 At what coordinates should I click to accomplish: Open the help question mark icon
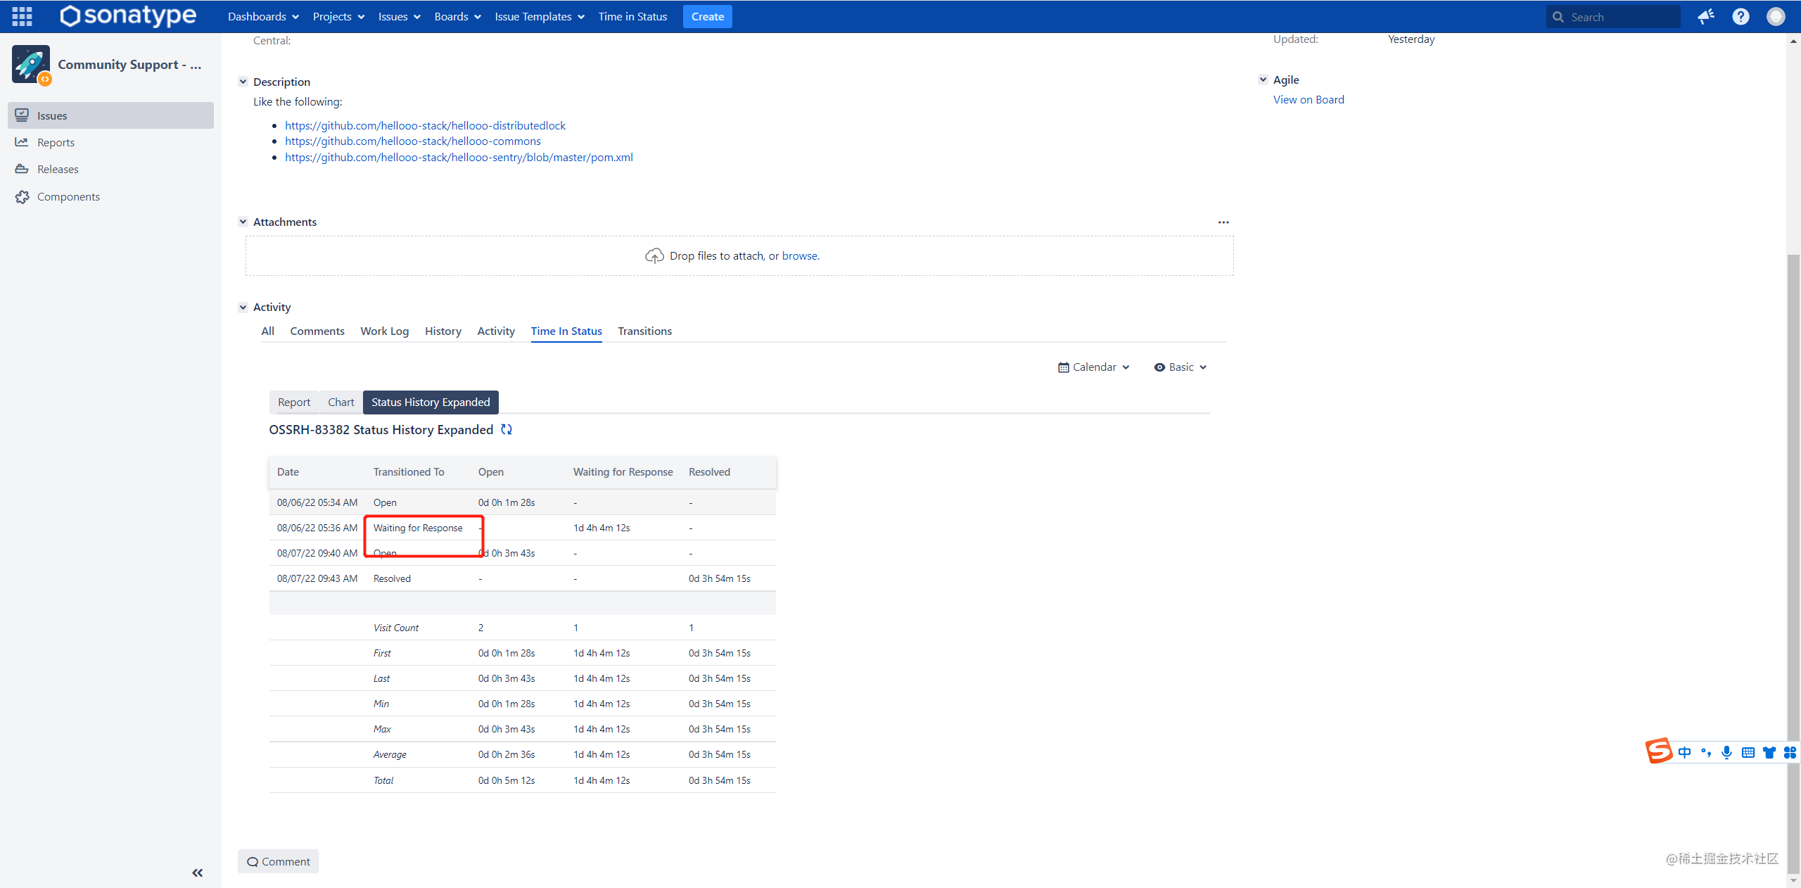1740,16
